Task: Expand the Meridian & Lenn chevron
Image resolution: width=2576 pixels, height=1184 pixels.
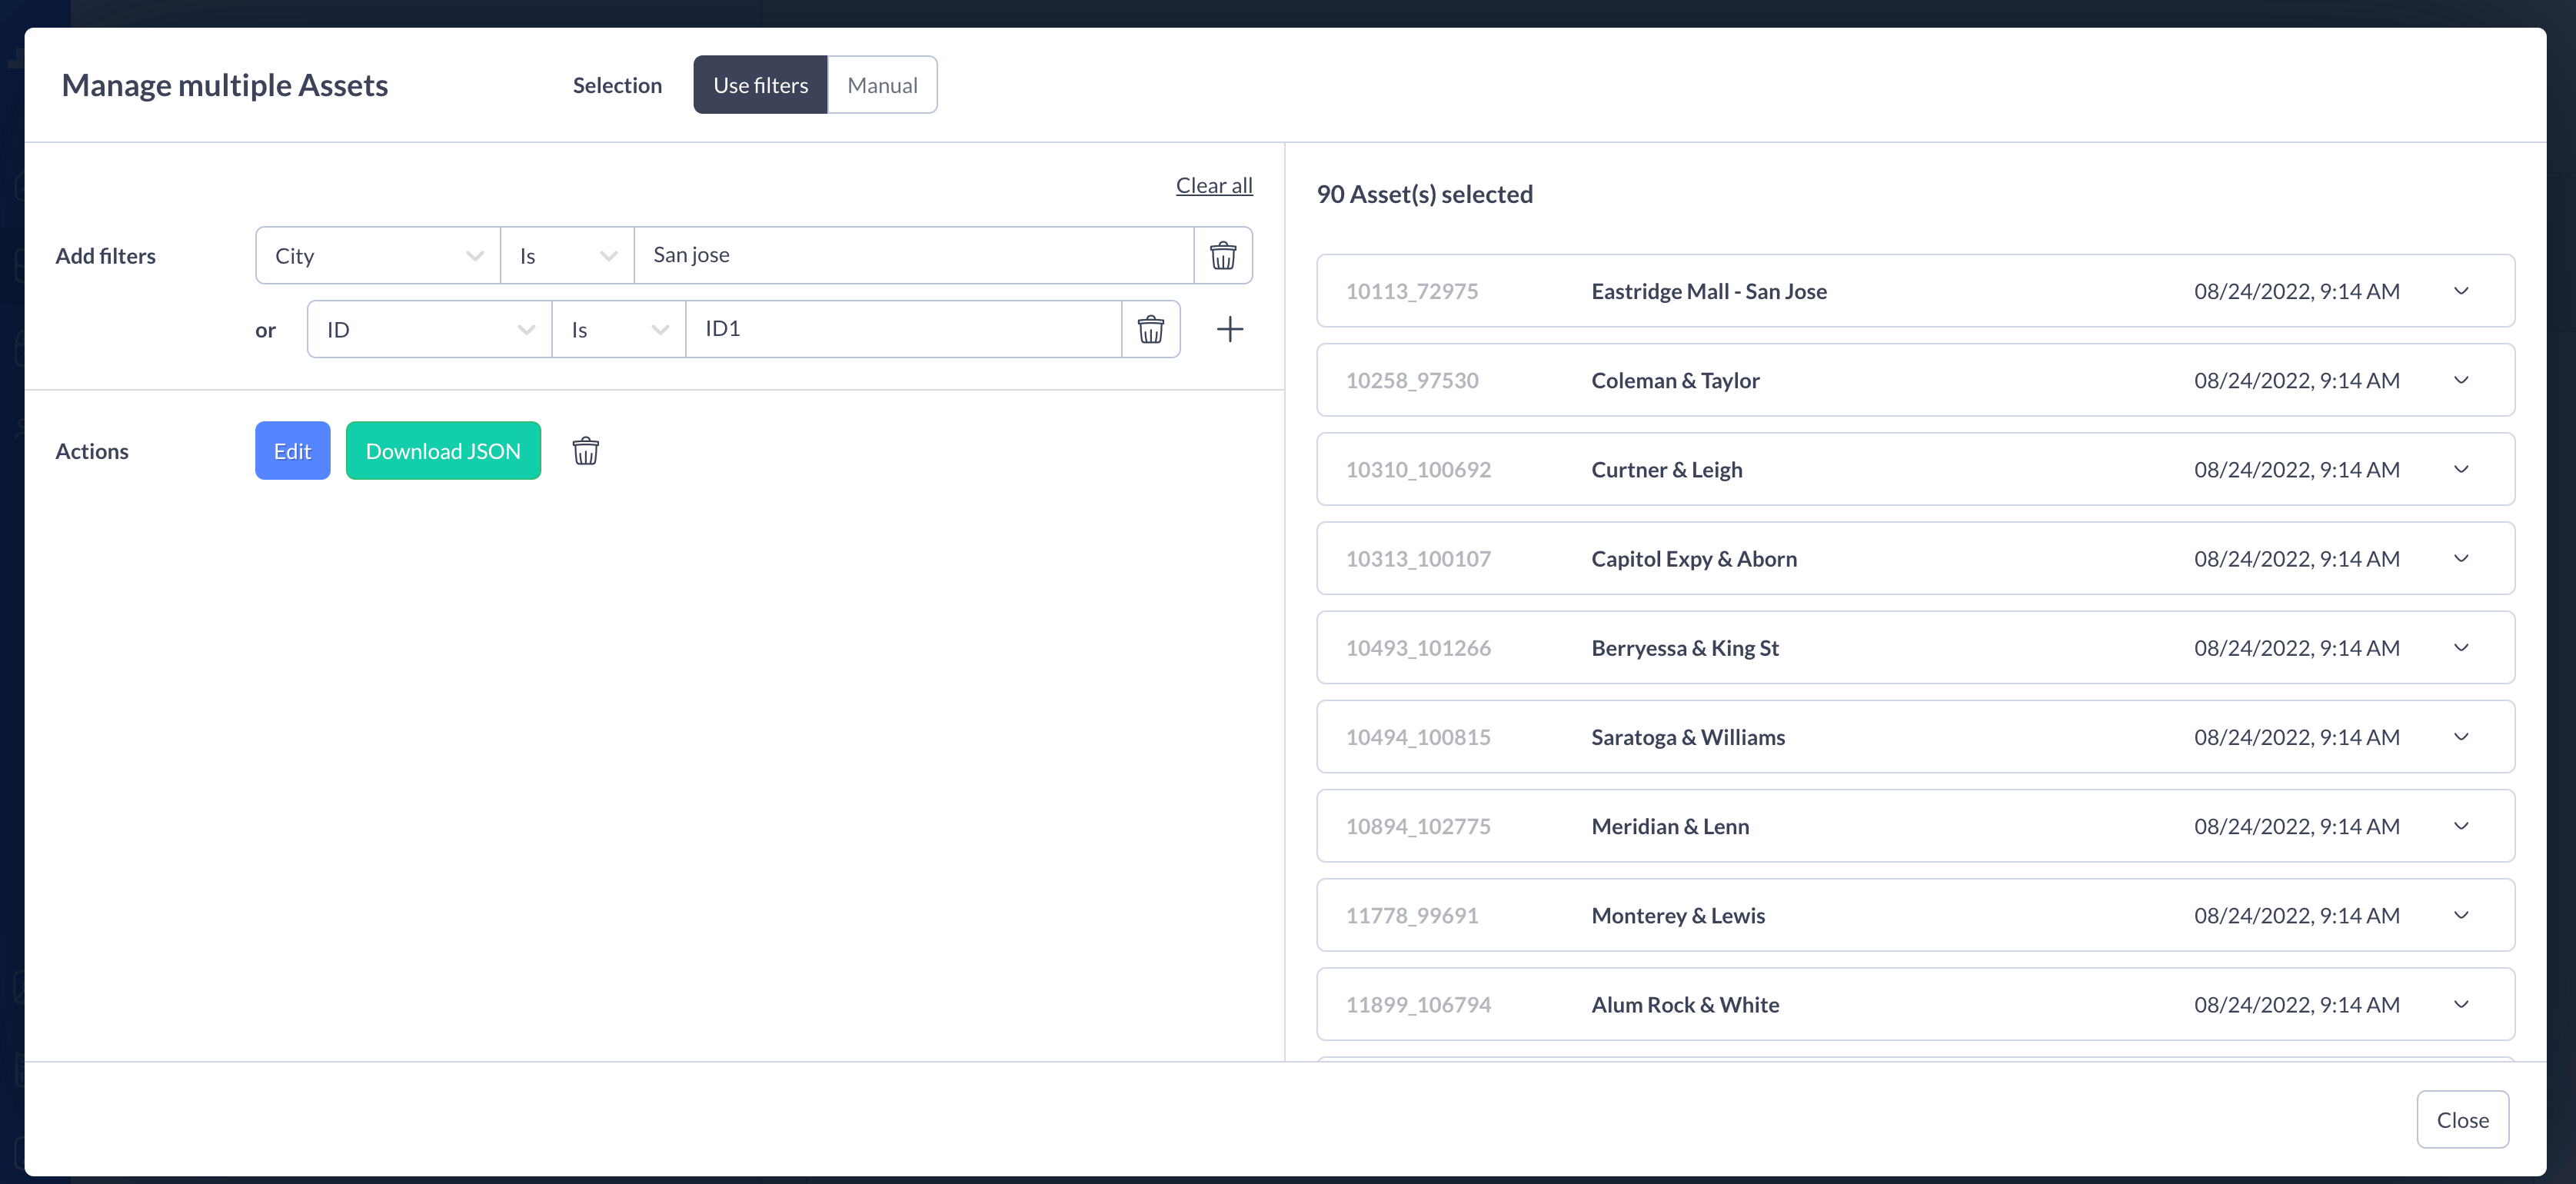Action: tap(2461, 826)
